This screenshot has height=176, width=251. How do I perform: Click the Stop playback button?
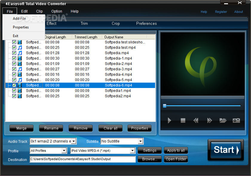pyautogui.click(x=183, y=120)
